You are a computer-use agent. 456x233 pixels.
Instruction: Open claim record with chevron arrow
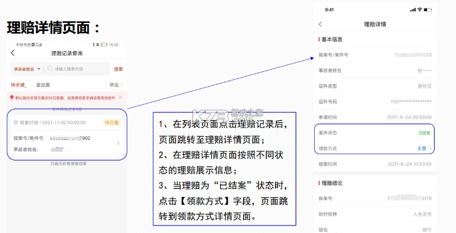tap(118, 143)
